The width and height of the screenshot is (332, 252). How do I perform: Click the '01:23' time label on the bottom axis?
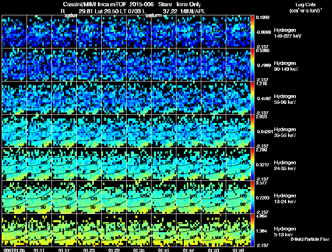(89, 250)
